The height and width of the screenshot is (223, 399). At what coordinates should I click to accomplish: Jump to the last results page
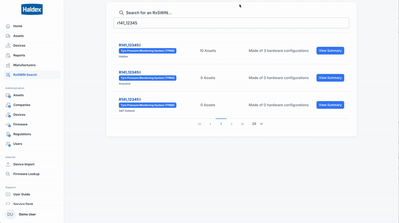pos(242,124)
